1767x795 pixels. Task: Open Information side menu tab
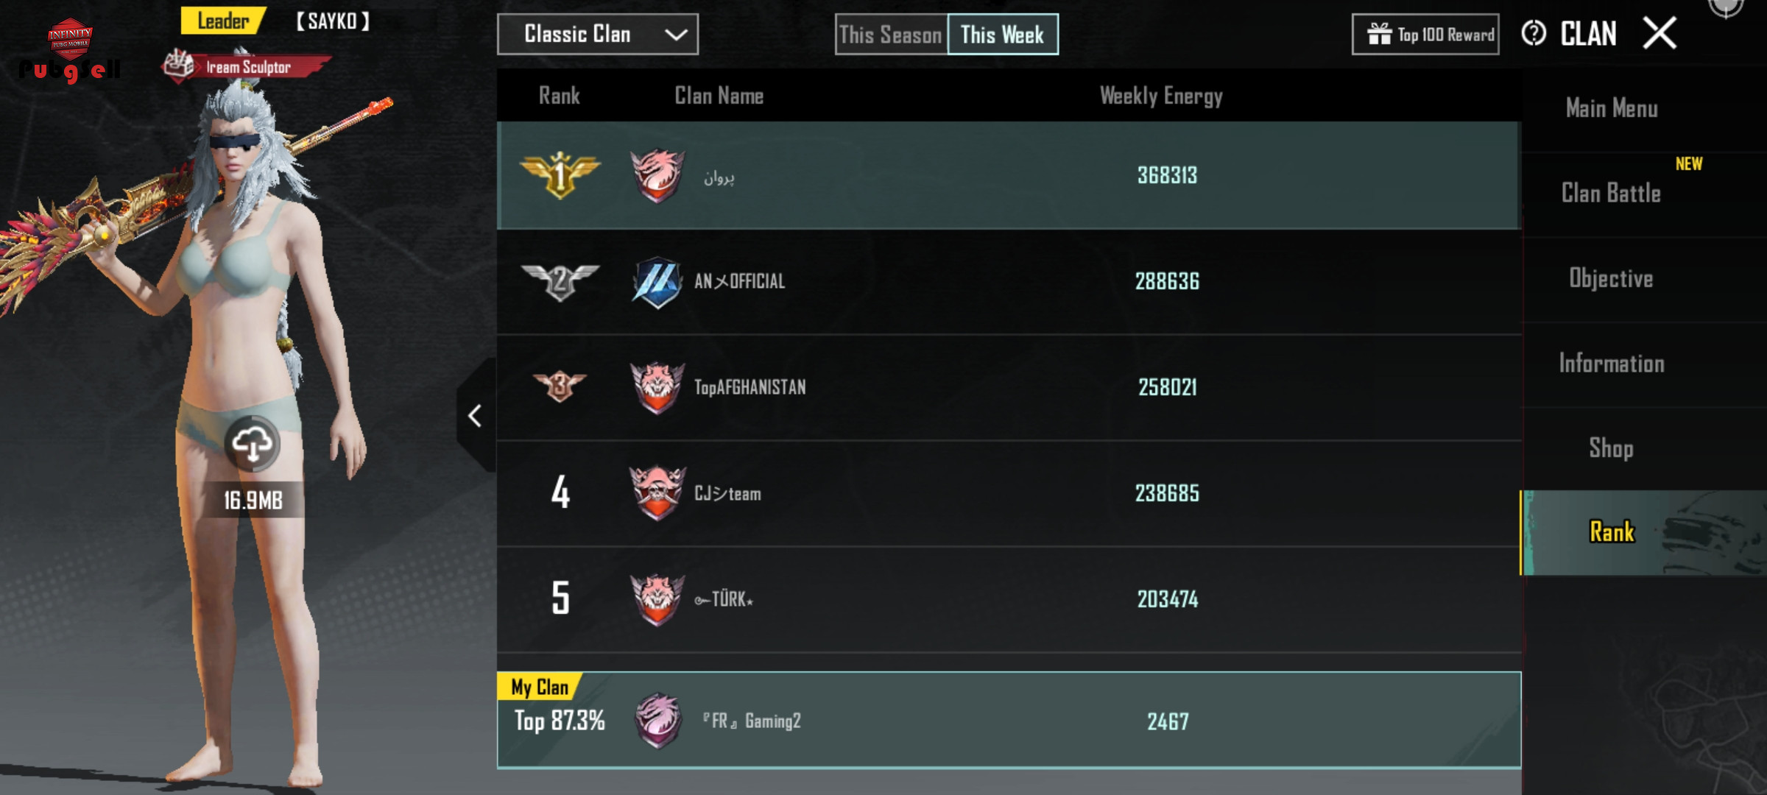coord(1611,364)
